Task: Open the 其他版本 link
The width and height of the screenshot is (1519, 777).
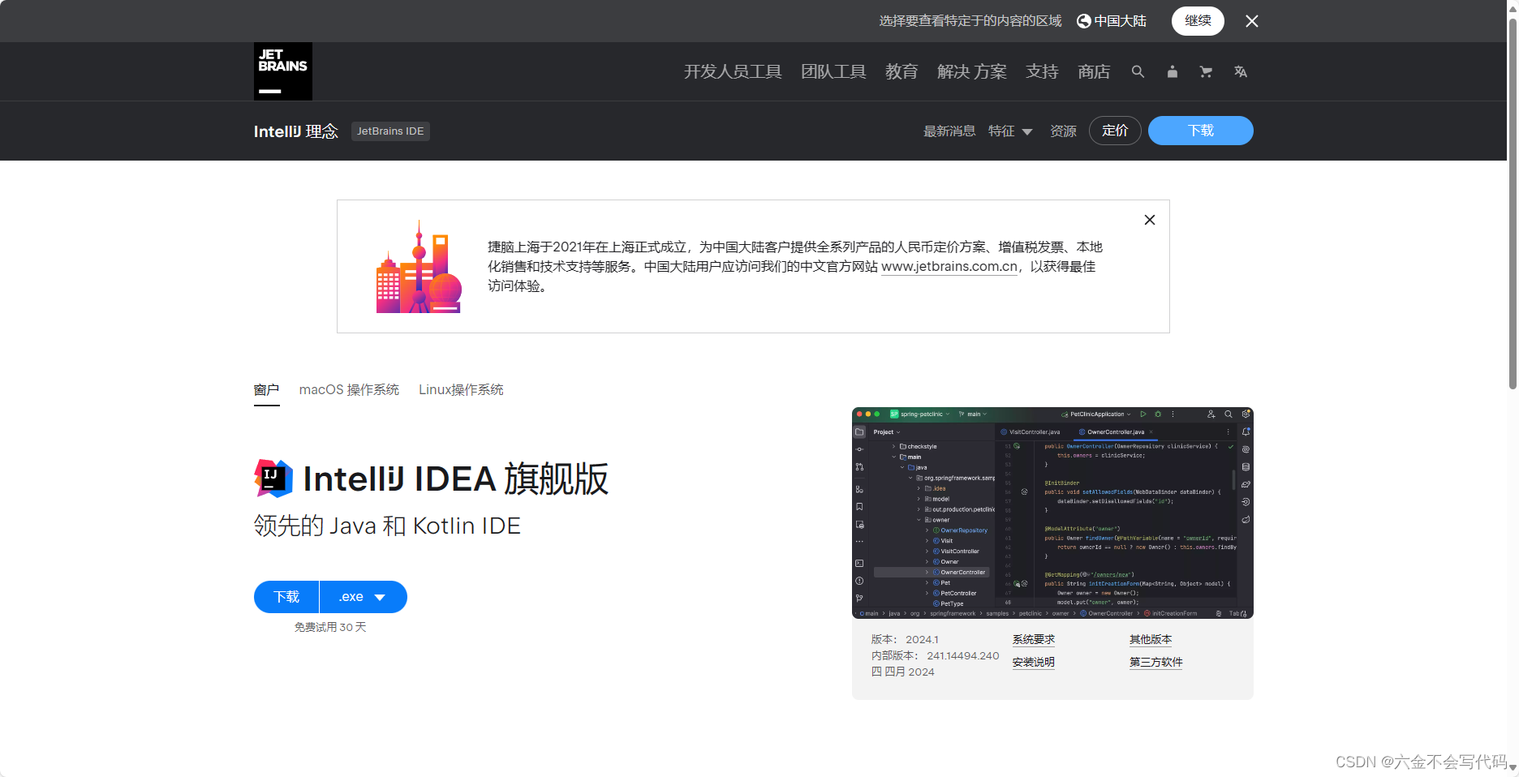Action: [x=1151, y=640]
